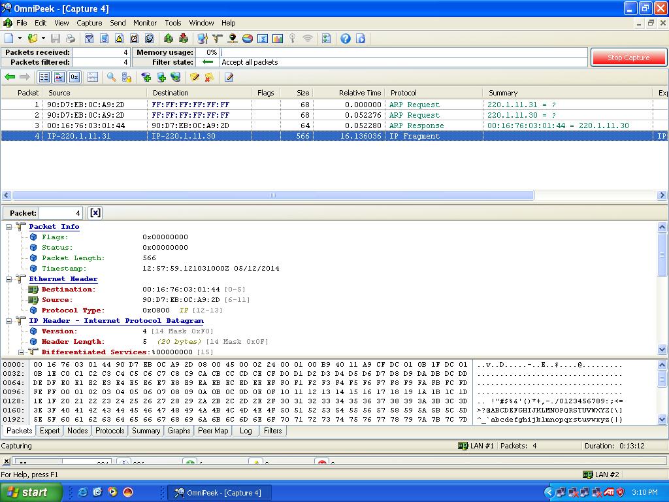Click the yellow note with pencil icon
This screenshot has width=669, height=502.
[195, 77]
